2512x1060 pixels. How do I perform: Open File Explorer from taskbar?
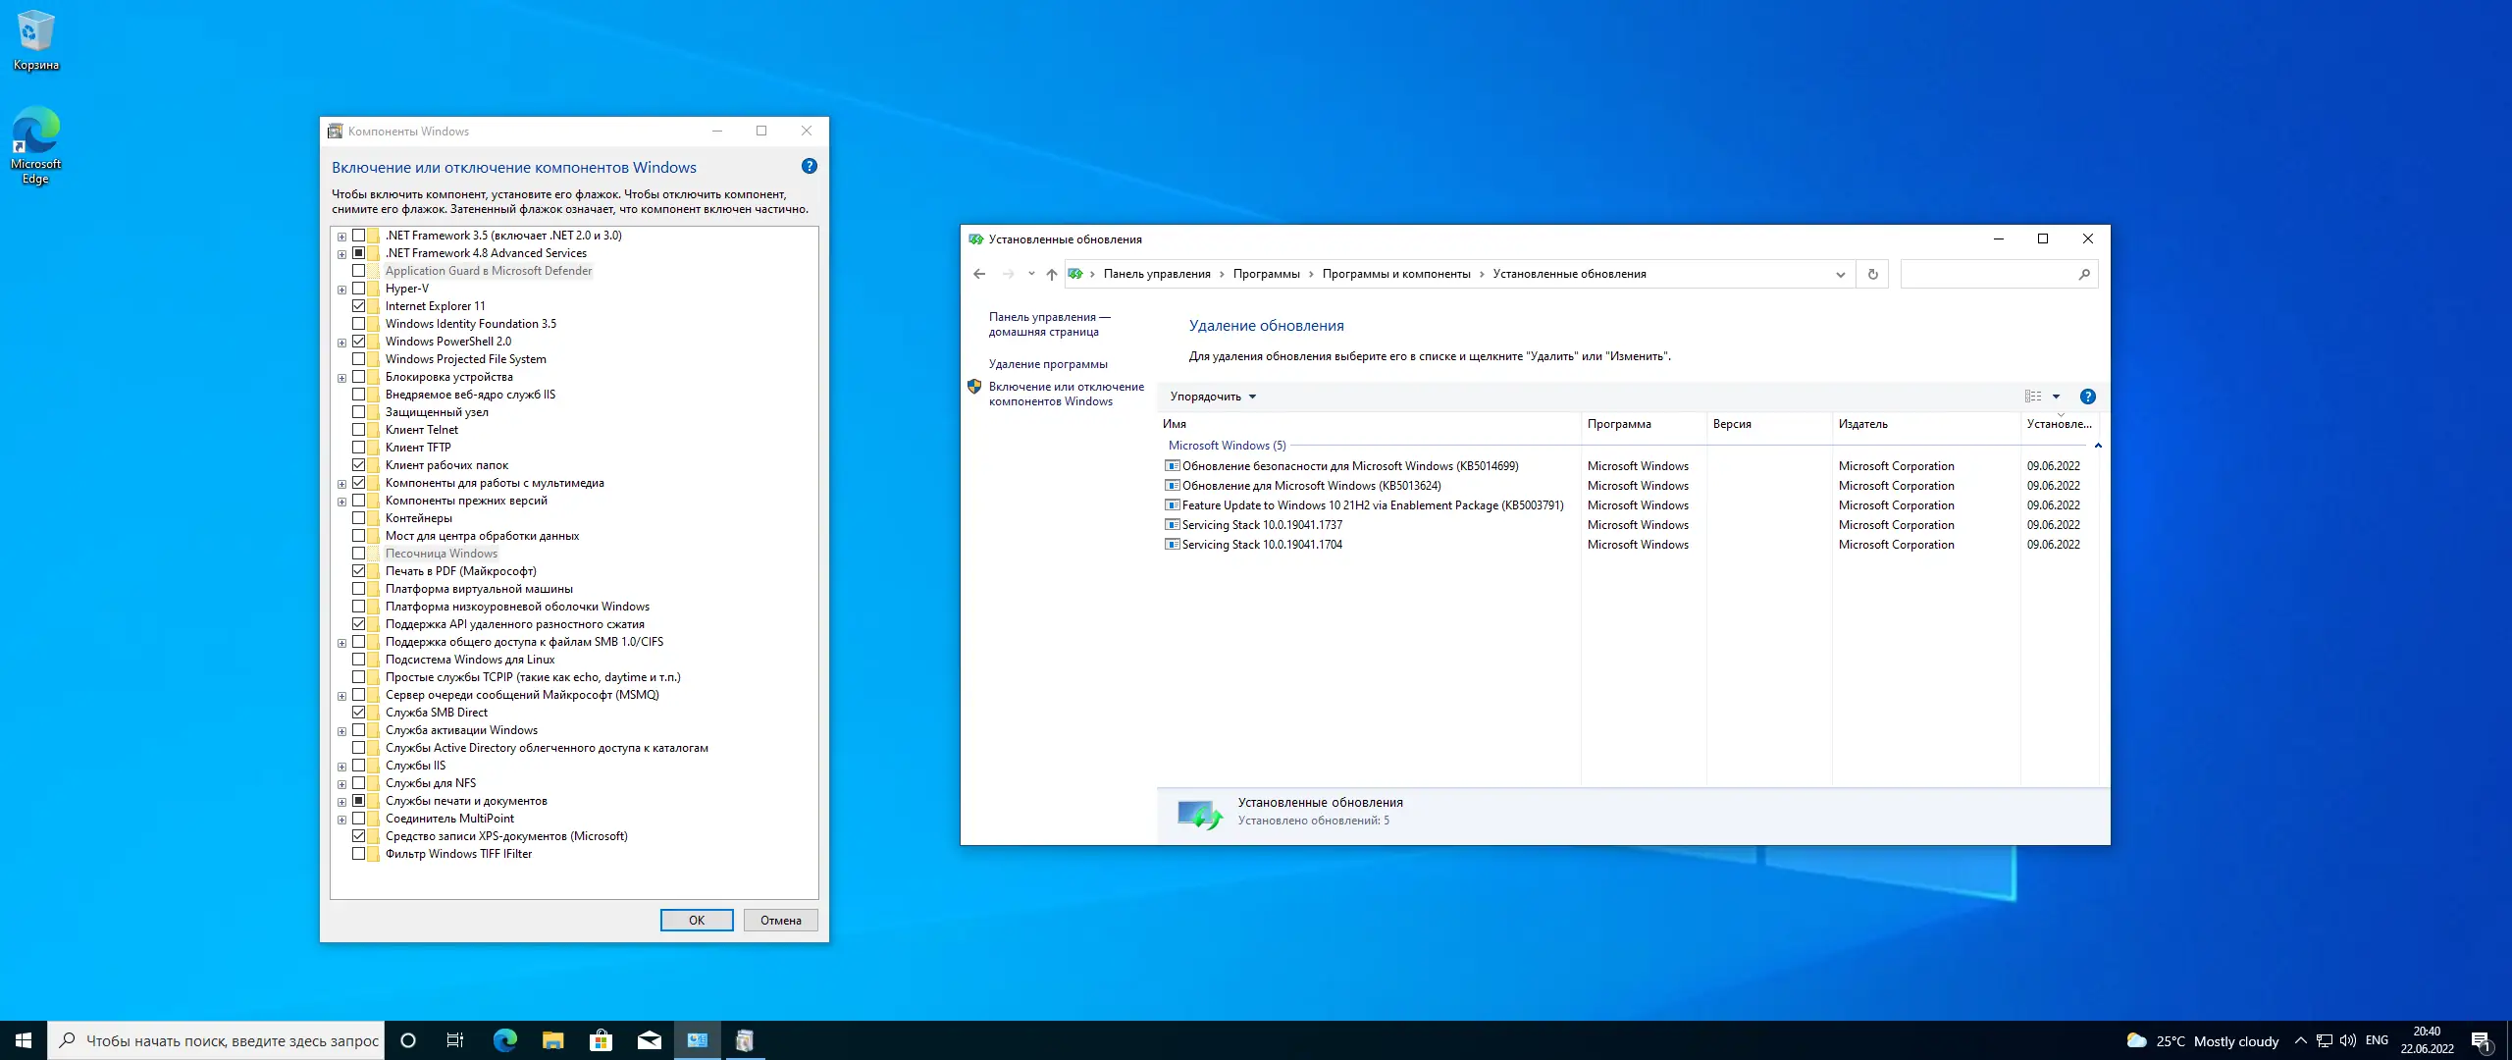[552, 1040]
